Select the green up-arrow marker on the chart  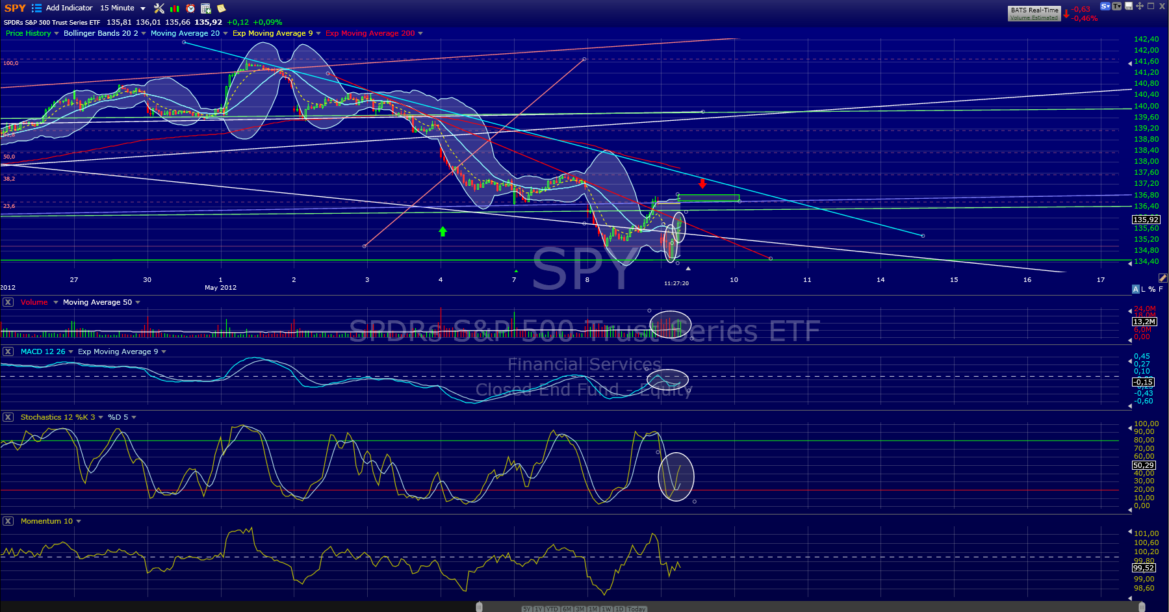(x=443, y=231)
